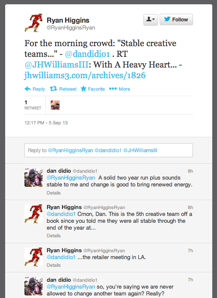This screenshot has height=298, width=217.
Task: Open the user actions dropdown next to Follow
Action: [x=150, y=20]
